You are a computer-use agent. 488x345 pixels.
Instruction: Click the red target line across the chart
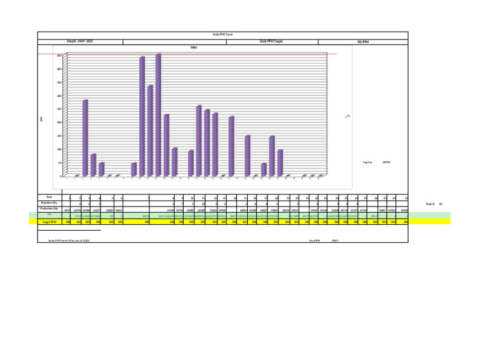[187, 54]
